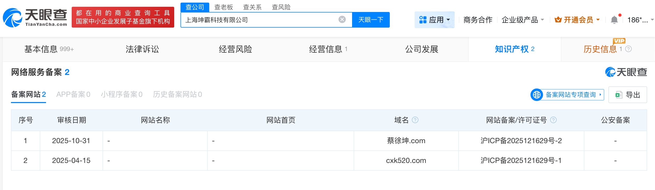Viewport: 655px width, 190px height.
Task: Switch to the 查风险 search tab
Action: [x=281, y=7]
